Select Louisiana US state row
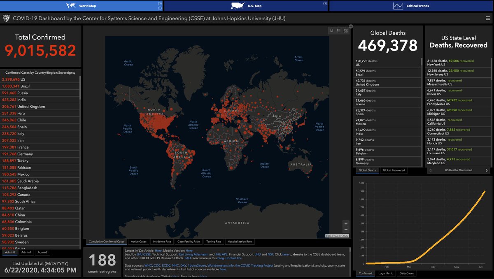The image size is (494, 279). (x=458, y=151)
